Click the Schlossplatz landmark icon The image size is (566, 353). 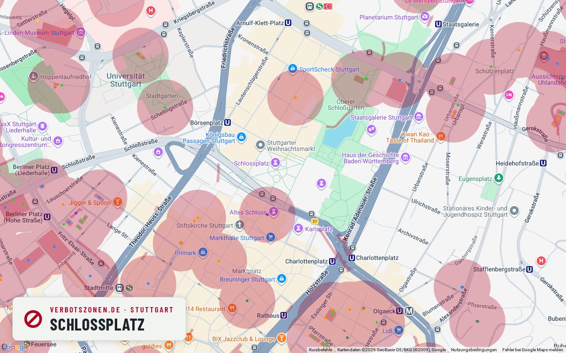tap(275, 163)
